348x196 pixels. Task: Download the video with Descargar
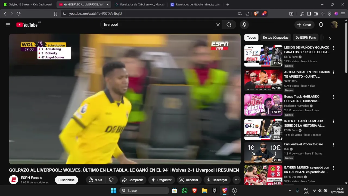tap(217, 180)
